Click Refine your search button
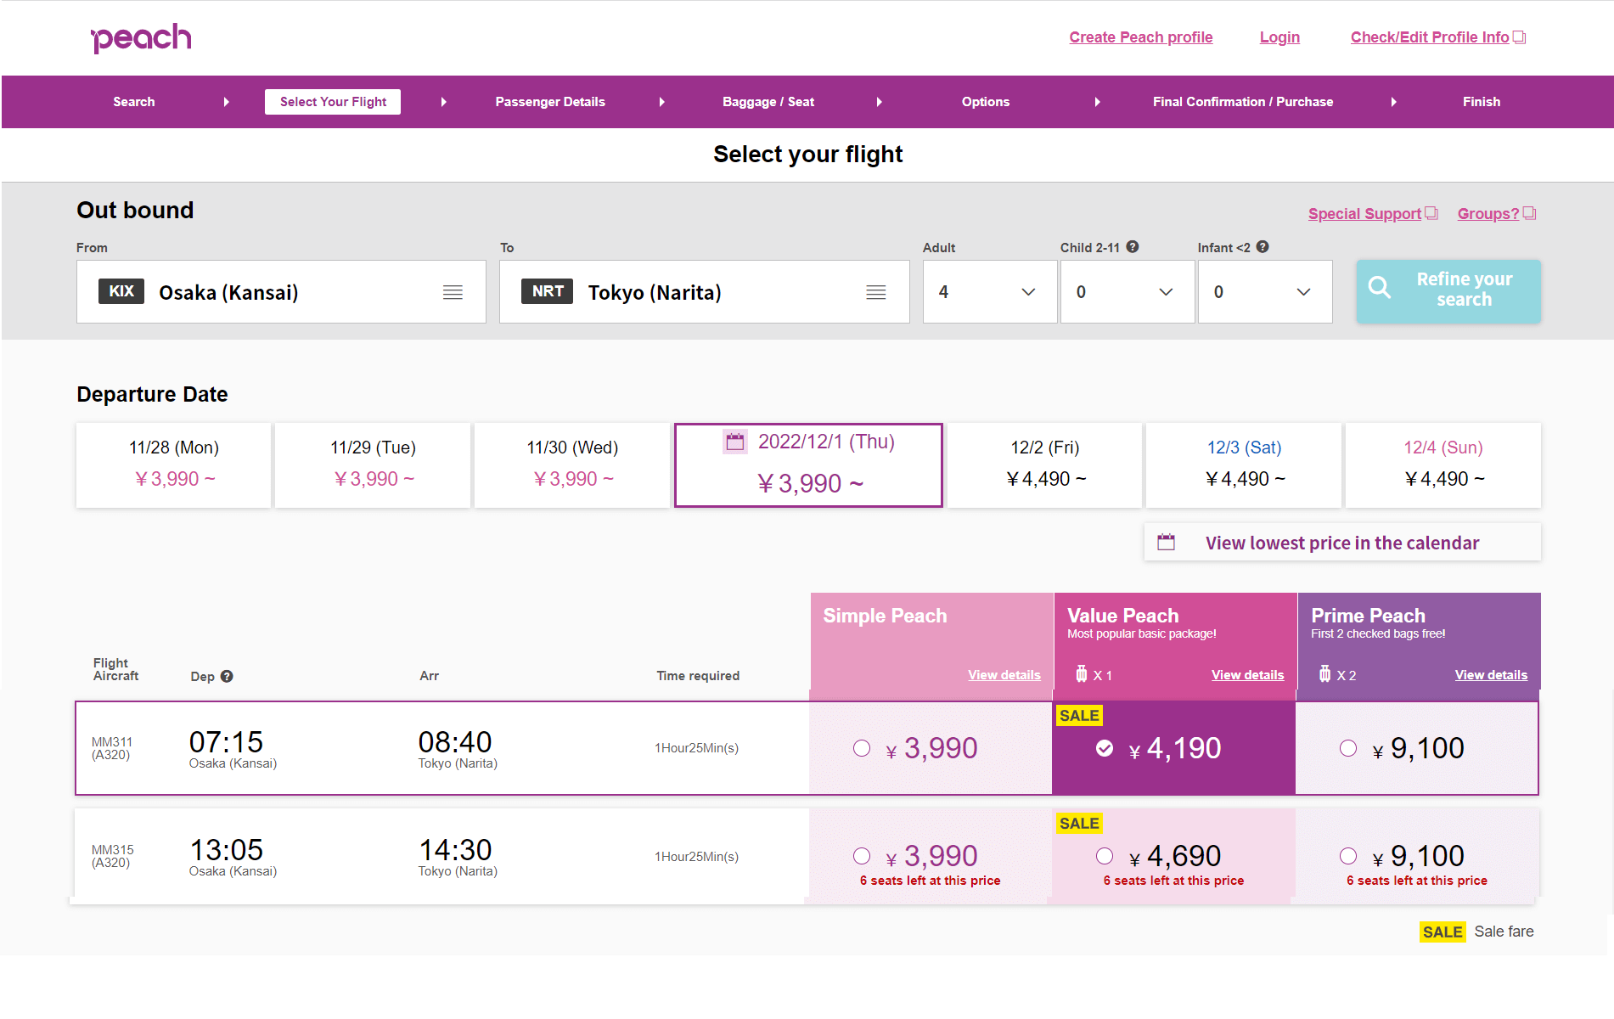The height and width of the screenshot is (1019, 1614). coord(1448,290)
